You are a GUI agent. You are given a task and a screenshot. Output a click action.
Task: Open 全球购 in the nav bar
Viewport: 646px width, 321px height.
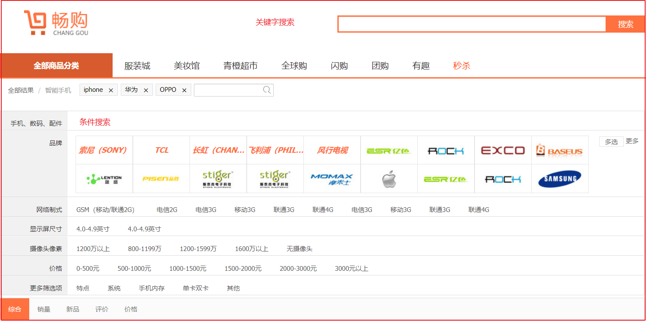[x=294, y=66]
